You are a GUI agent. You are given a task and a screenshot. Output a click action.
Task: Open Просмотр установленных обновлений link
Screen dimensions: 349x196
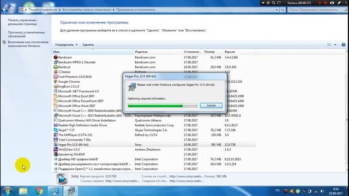pyautogui.click(x=26, y=34)
